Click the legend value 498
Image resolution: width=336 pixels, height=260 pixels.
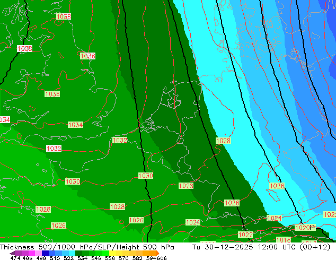41,258
